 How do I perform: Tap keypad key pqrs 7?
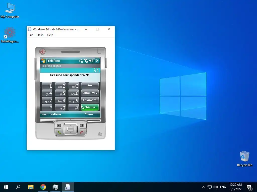[x=47, y=100]
